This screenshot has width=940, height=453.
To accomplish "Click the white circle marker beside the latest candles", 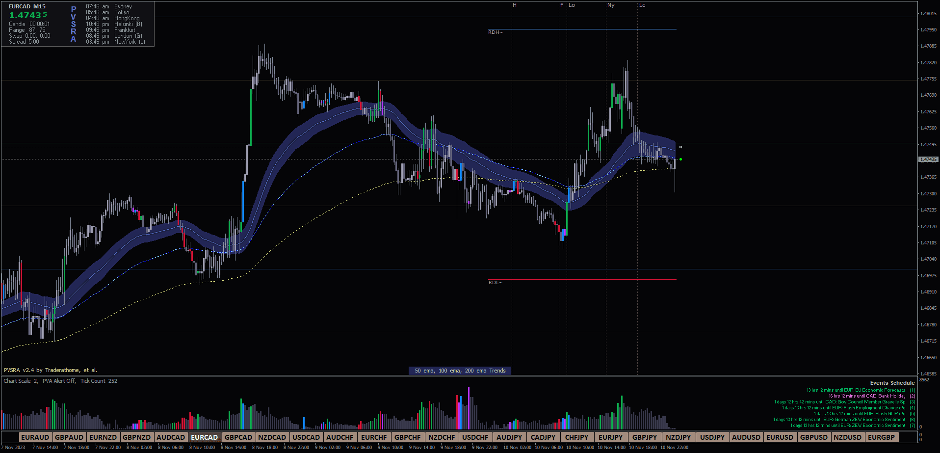I will 681,146.
